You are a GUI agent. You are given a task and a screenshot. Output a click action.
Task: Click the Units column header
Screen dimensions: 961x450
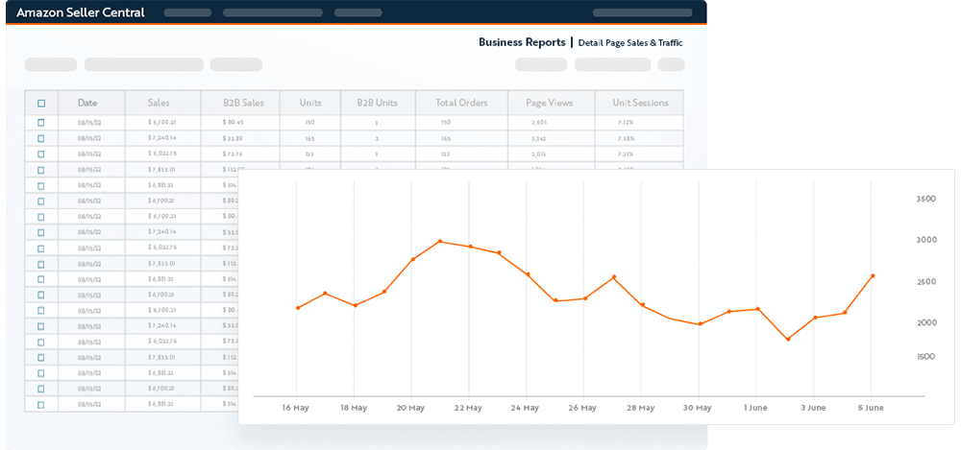310,103
